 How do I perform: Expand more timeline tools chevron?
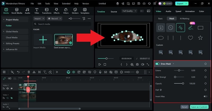click(57, 72)
